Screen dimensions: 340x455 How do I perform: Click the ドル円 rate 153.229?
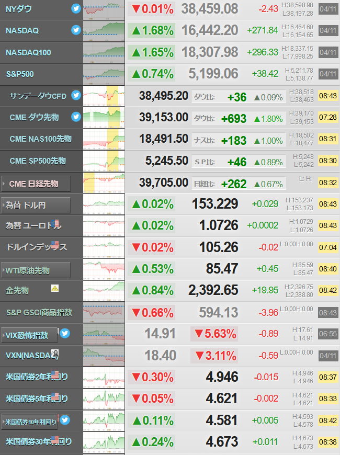(x=215, y=204)
